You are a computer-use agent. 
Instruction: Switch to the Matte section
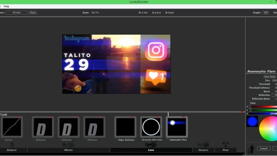click(68, 150)
